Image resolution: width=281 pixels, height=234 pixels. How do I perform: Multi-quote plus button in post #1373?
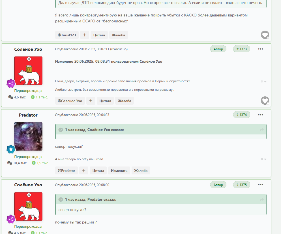91,101
